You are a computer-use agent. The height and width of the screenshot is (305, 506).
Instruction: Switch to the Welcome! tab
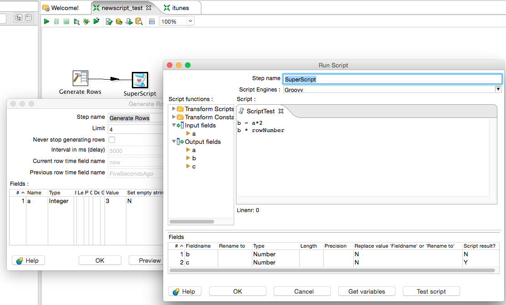(61, 8)
